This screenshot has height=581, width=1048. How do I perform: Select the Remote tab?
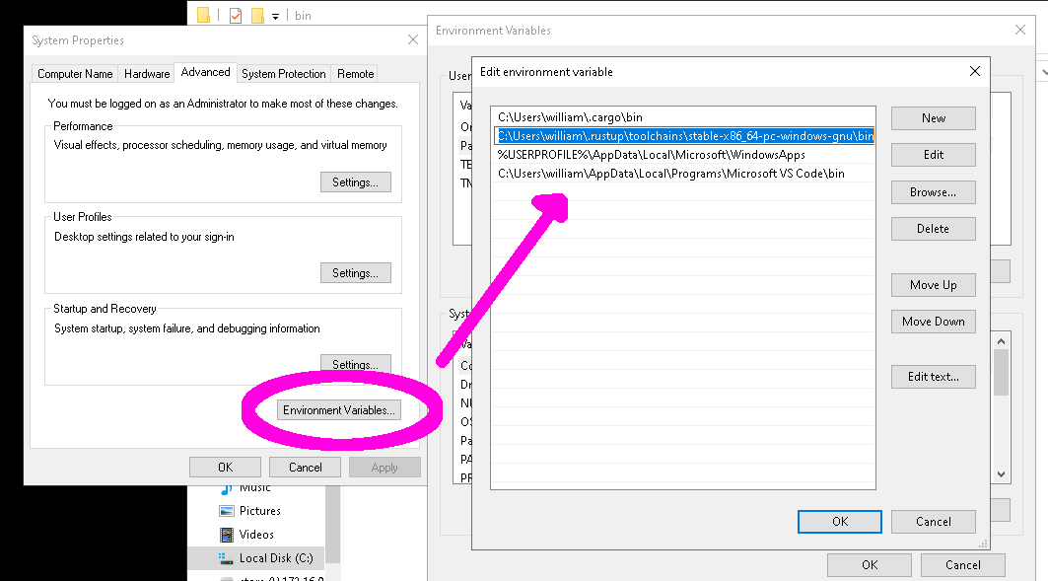(355, 74)
